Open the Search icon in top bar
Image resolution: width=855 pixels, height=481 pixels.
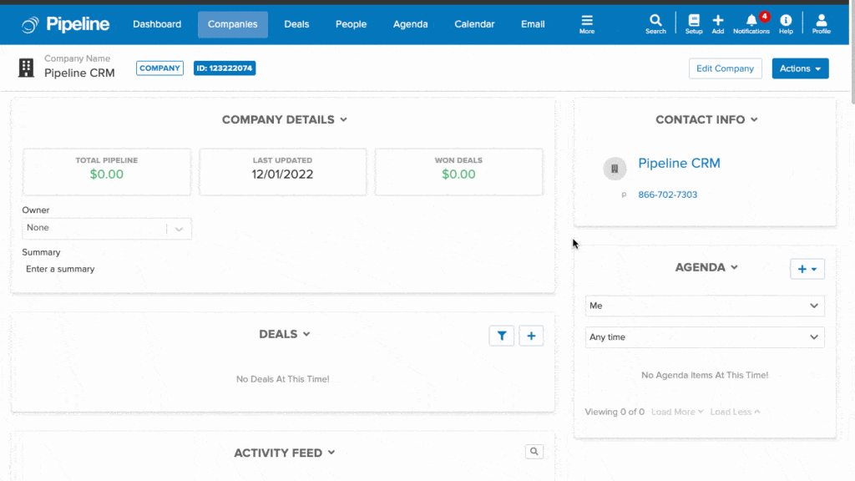[655, 23]
